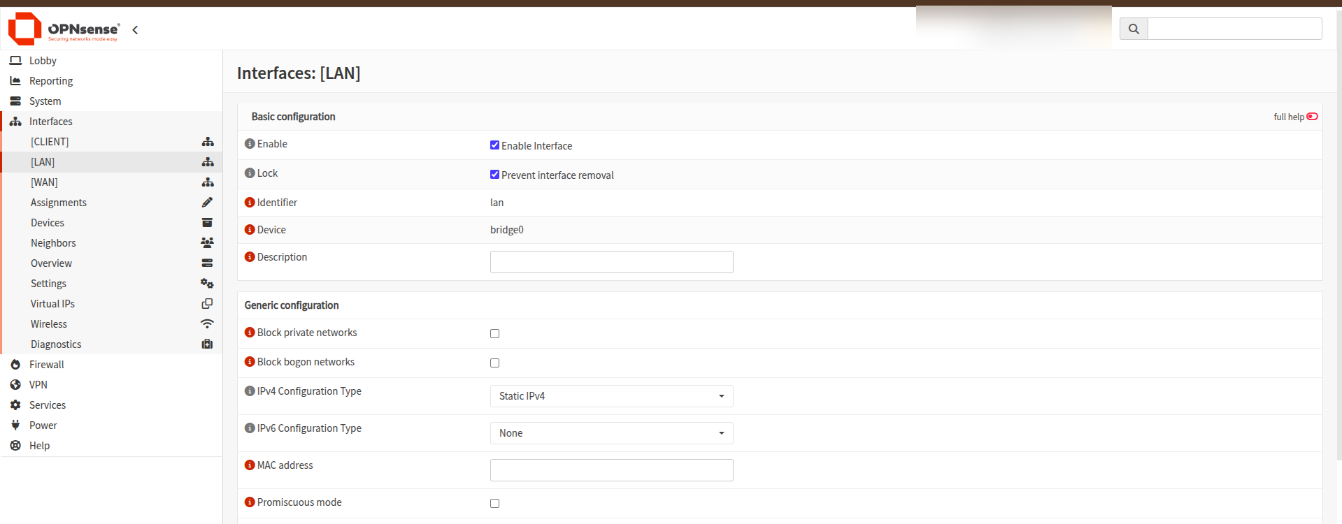Viewport: 1342px width, 524px height.
Task: Collapse the sidebar using the chevron arrow
Action: pyautogui.click(x=135, y=29)
